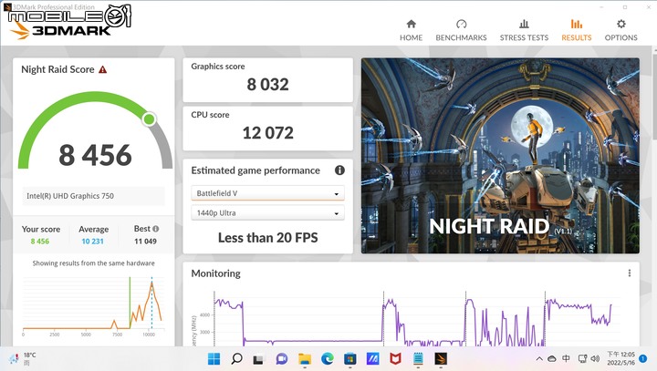Click the Showing results from the same hardware text
Screen dimensions: 657x371
coord(93,263)
